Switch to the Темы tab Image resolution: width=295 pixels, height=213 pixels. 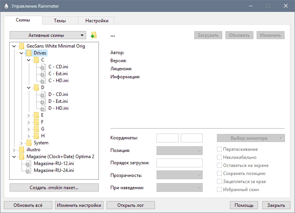point(60,21)
